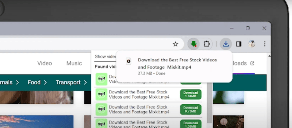Close the browser window

(x=264, y=28)
